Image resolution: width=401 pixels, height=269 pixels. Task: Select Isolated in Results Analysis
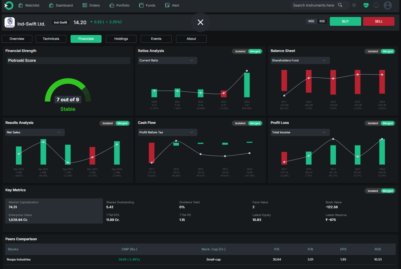[x=108, y=123]
